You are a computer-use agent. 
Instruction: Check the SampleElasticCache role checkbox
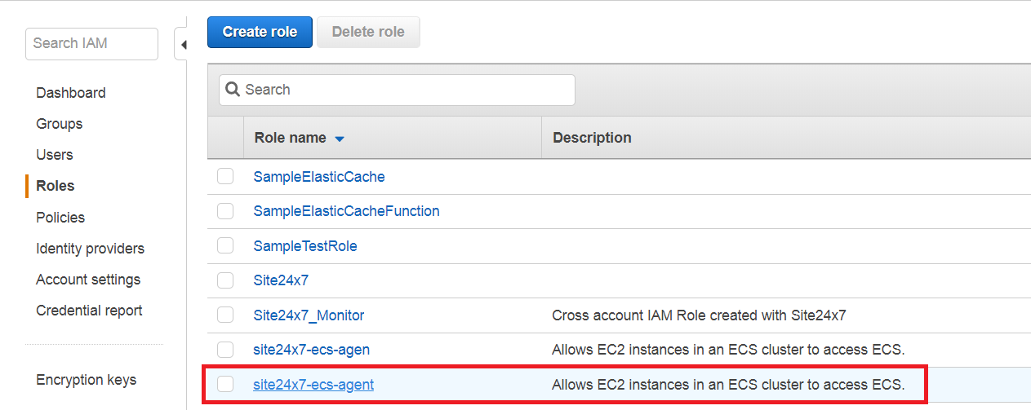pyautogui.click(x=225, y=176)
